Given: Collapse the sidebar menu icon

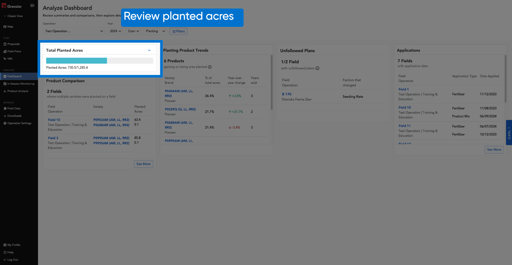Looking at the screenshot, I should click(x=32, y=6).
